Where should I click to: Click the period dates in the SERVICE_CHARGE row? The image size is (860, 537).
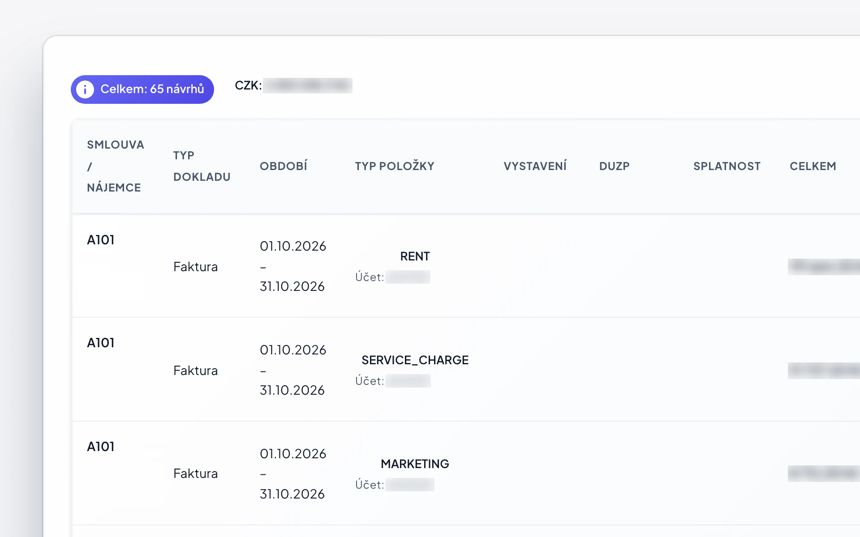(293, 370)
